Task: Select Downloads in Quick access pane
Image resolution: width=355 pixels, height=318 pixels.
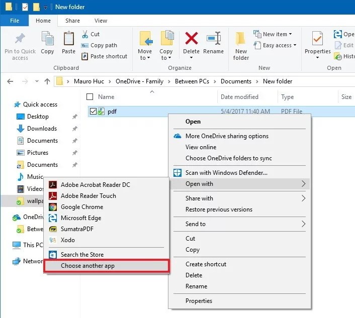Action: tap(42, 129)
